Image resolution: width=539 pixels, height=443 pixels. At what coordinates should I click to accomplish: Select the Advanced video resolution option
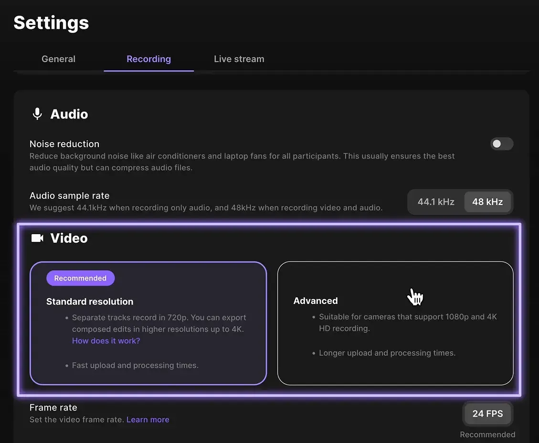[395, 323]
